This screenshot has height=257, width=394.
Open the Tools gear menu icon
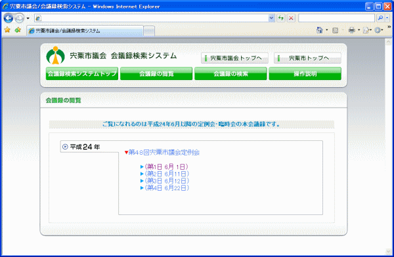378,30
